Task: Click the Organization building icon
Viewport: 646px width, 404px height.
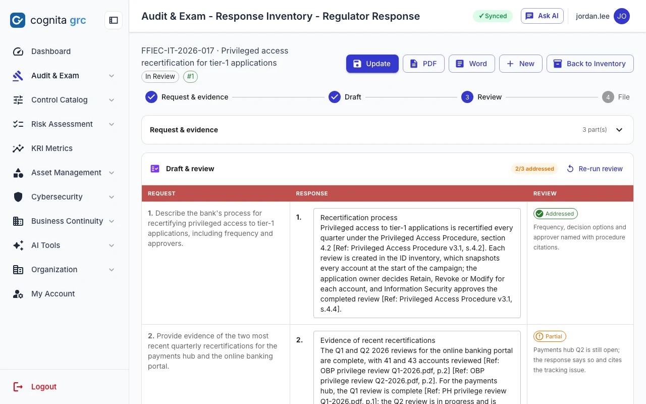Action: 18,270
